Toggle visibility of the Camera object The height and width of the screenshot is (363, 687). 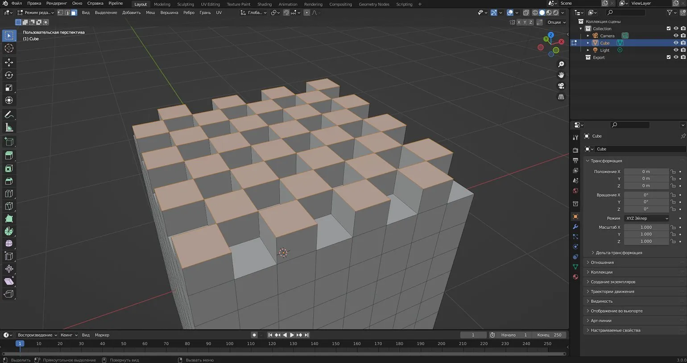tap(675, 36)
